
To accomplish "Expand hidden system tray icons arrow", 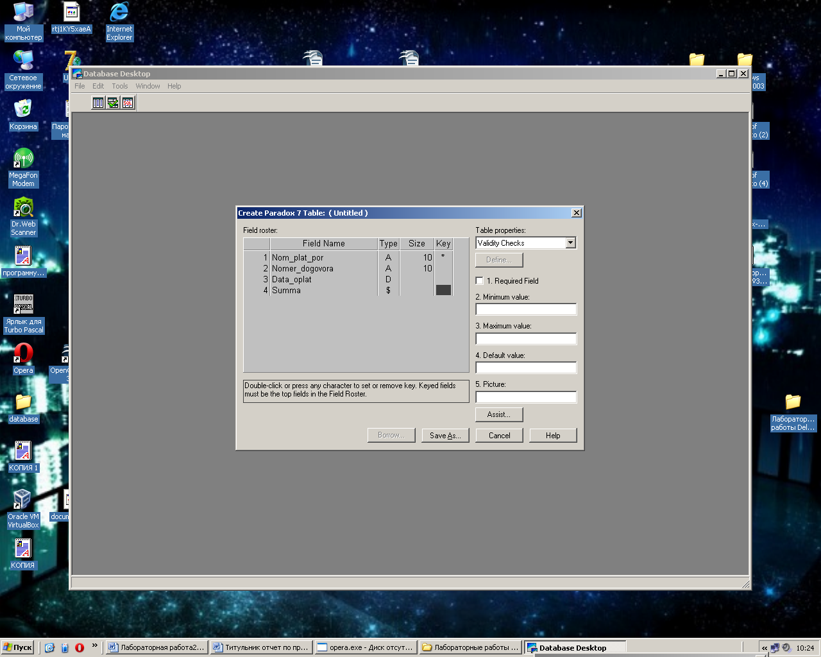I will tap(764, 648).
